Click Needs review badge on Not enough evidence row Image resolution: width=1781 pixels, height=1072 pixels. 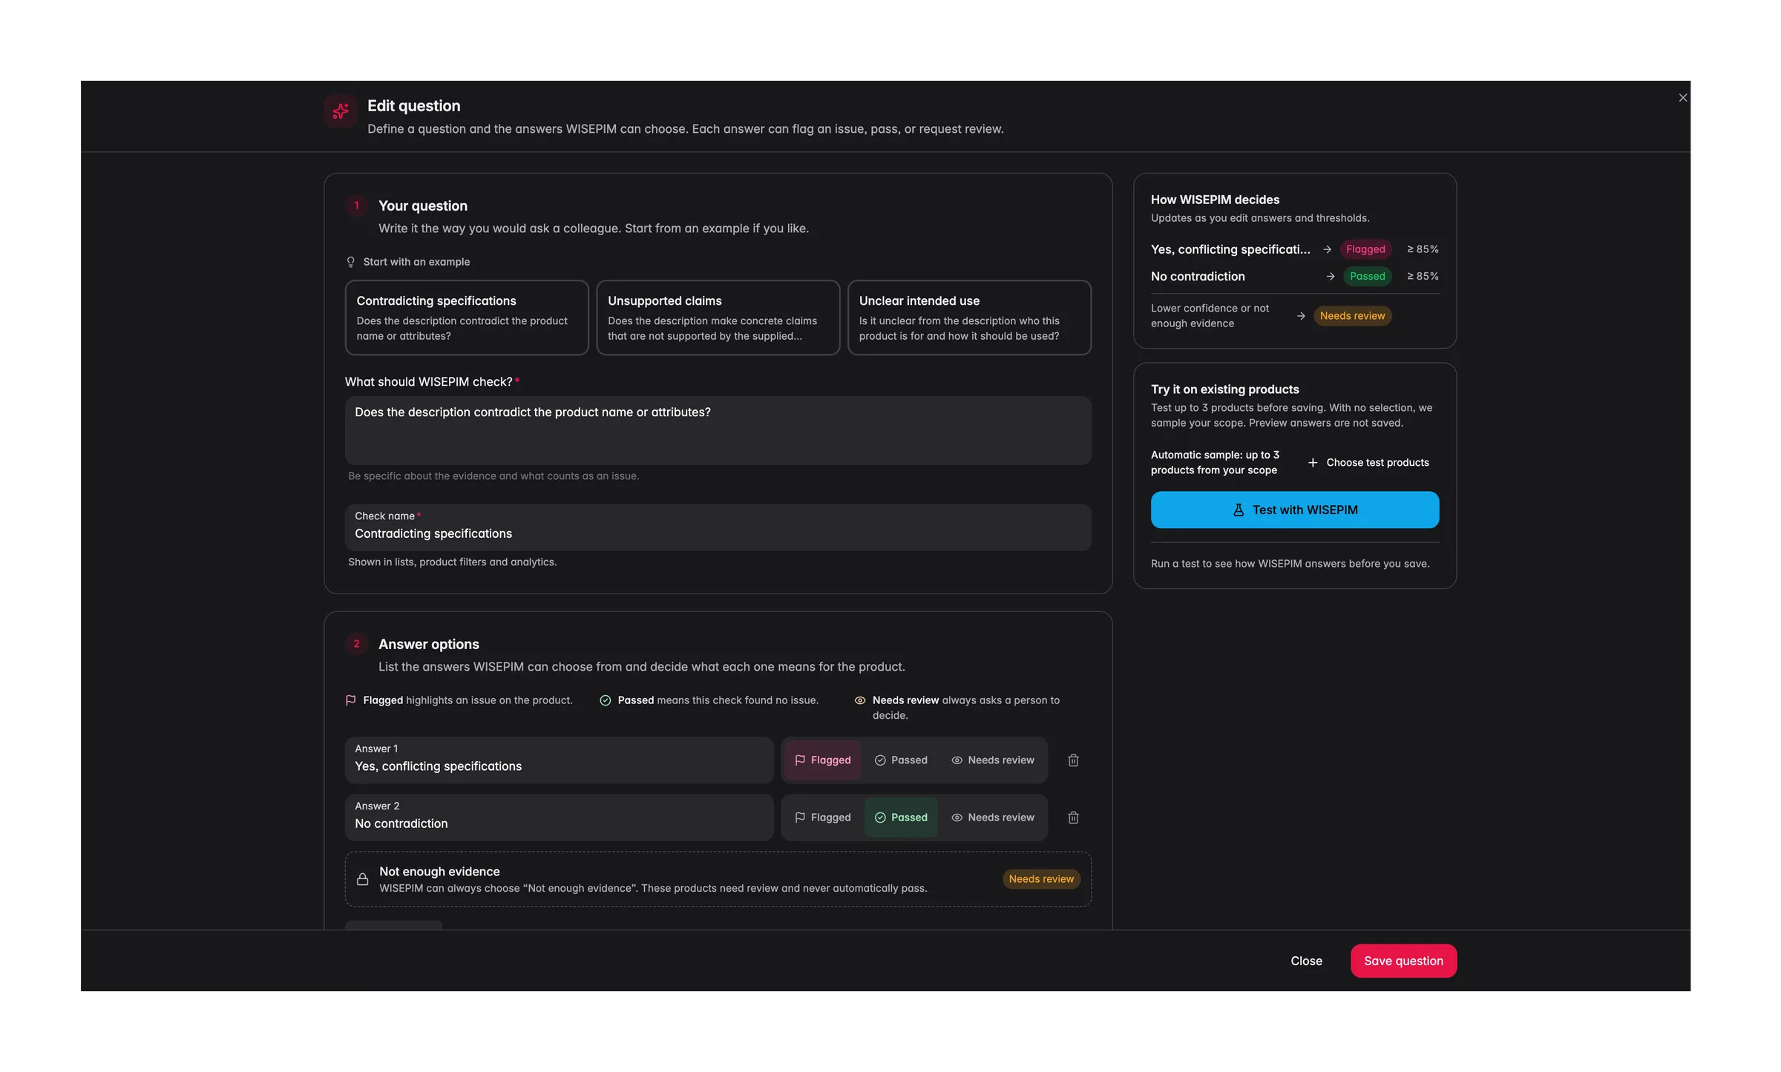(1041, 879)
